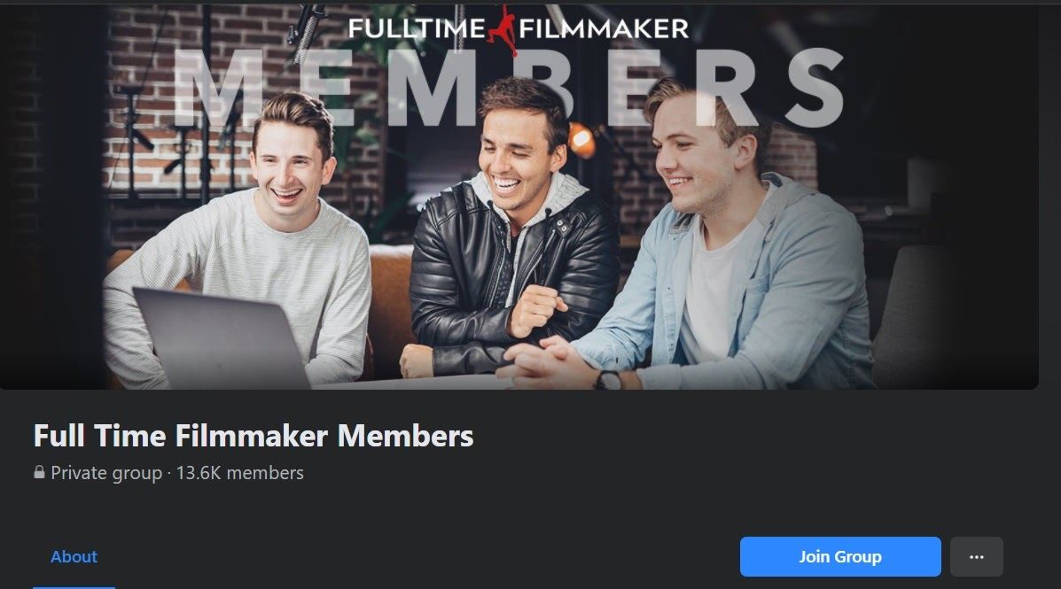Click the FILMMAKER word in banner logo
This screenshot has height=589, width=1061.
605,28
